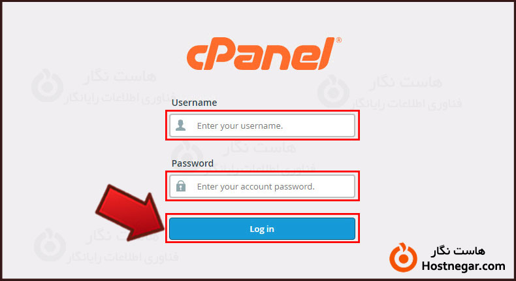Click the registered trademark symbol beside cPanel
Image resolution: width=516 pixels, height=281 pixels.
pos(338,41)
